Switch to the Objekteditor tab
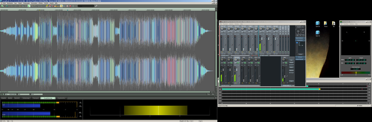Screen dimensions: 372x122 (x=61, y=98)
